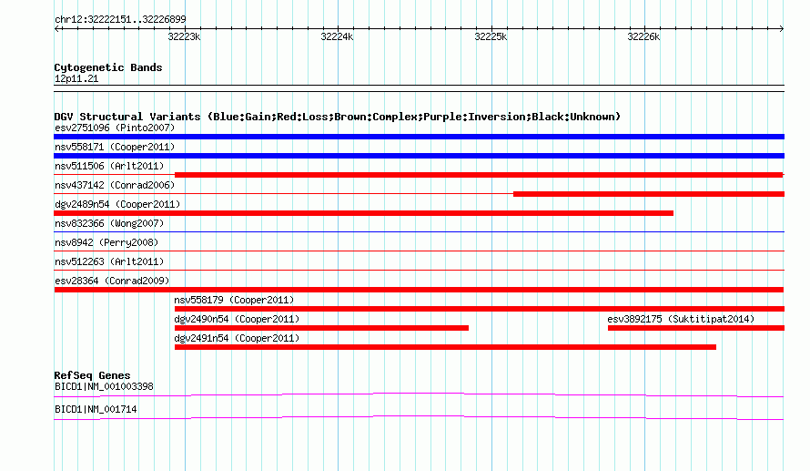Click the nsv558171 blue gain bar
This screenshot has width=810, height=471.
[x=419, y=156]
